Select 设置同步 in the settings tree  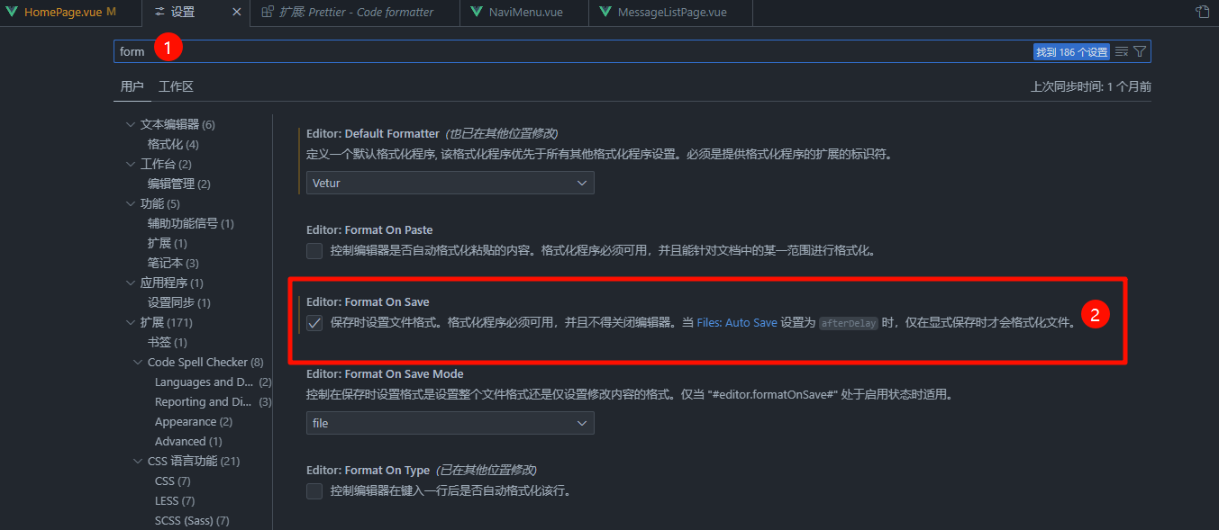[x=178, y=302]
